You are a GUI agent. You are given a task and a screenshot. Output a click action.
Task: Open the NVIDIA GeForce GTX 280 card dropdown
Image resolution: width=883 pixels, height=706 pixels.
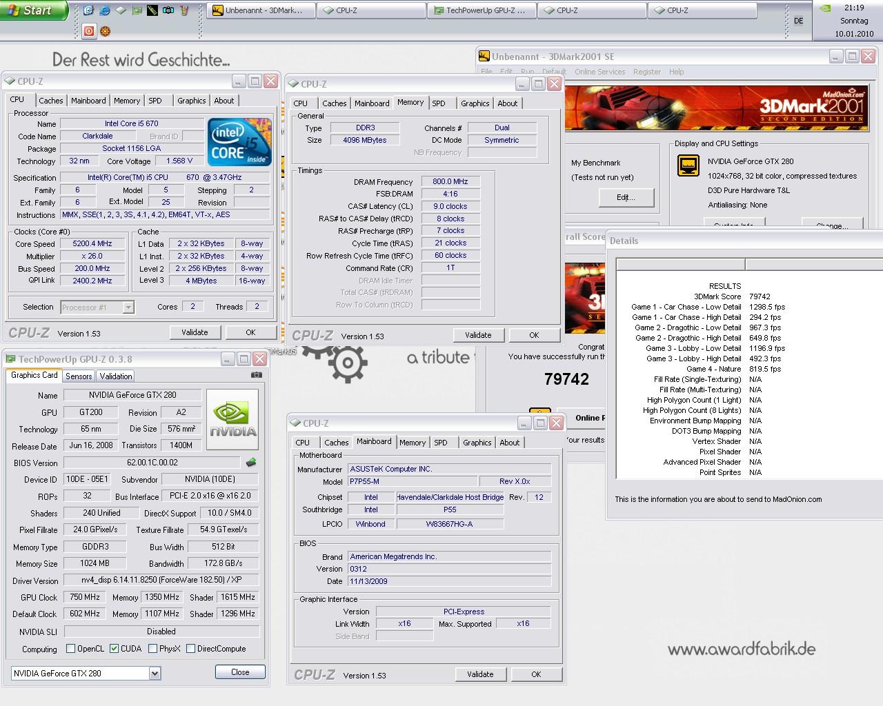coord(155,674)
